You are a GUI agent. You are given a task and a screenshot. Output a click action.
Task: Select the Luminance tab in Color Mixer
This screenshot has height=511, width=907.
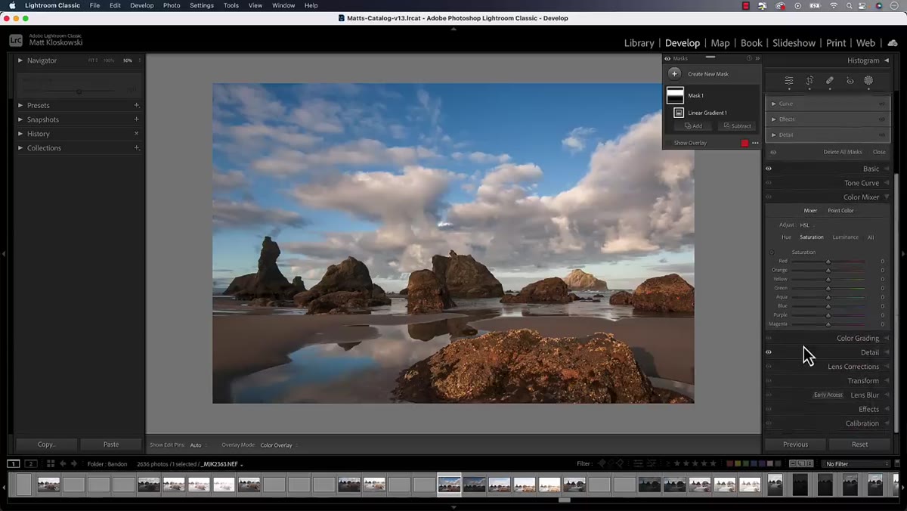coord(845,237)
